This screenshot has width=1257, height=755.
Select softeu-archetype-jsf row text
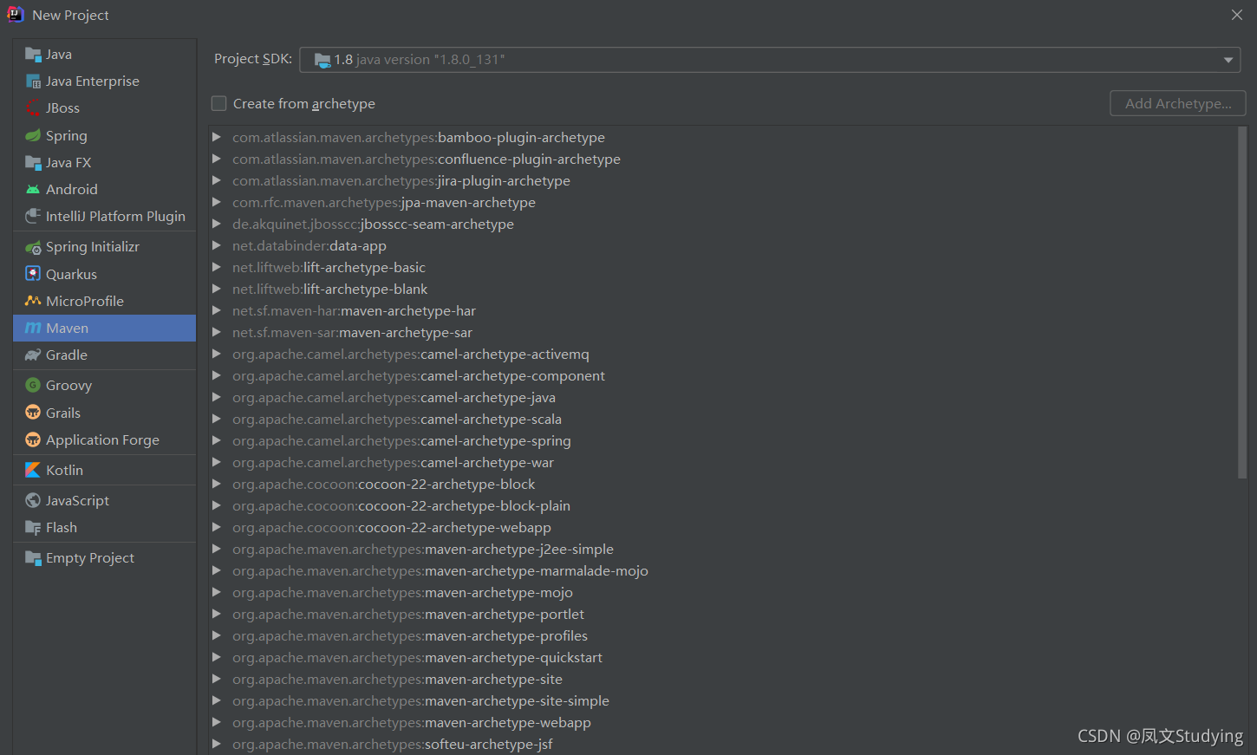click(393, 745)
